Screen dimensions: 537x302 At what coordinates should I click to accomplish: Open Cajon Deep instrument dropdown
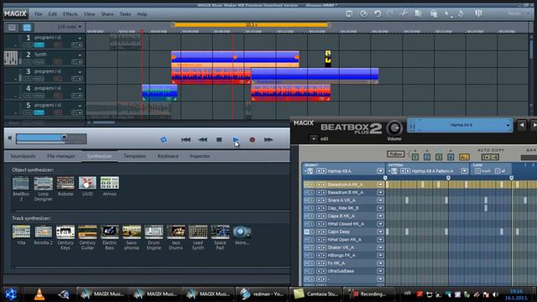click(x=380, y=232)
